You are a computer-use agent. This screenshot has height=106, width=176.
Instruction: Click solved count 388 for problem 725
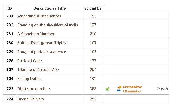point(93,89)
